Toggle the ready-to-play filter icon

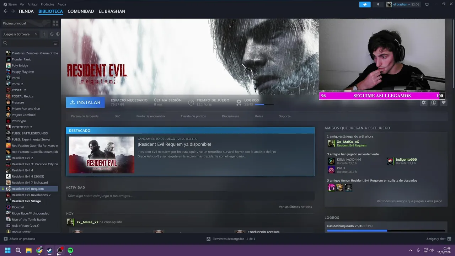pyautogui.click(x=58, y=34)
